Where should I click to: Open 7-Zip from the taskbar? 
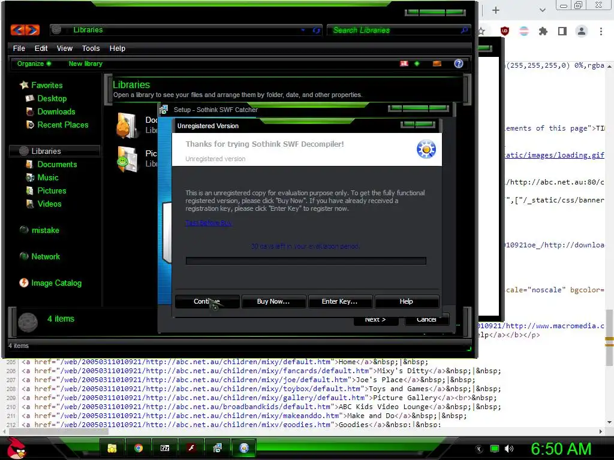click(165, 448)
